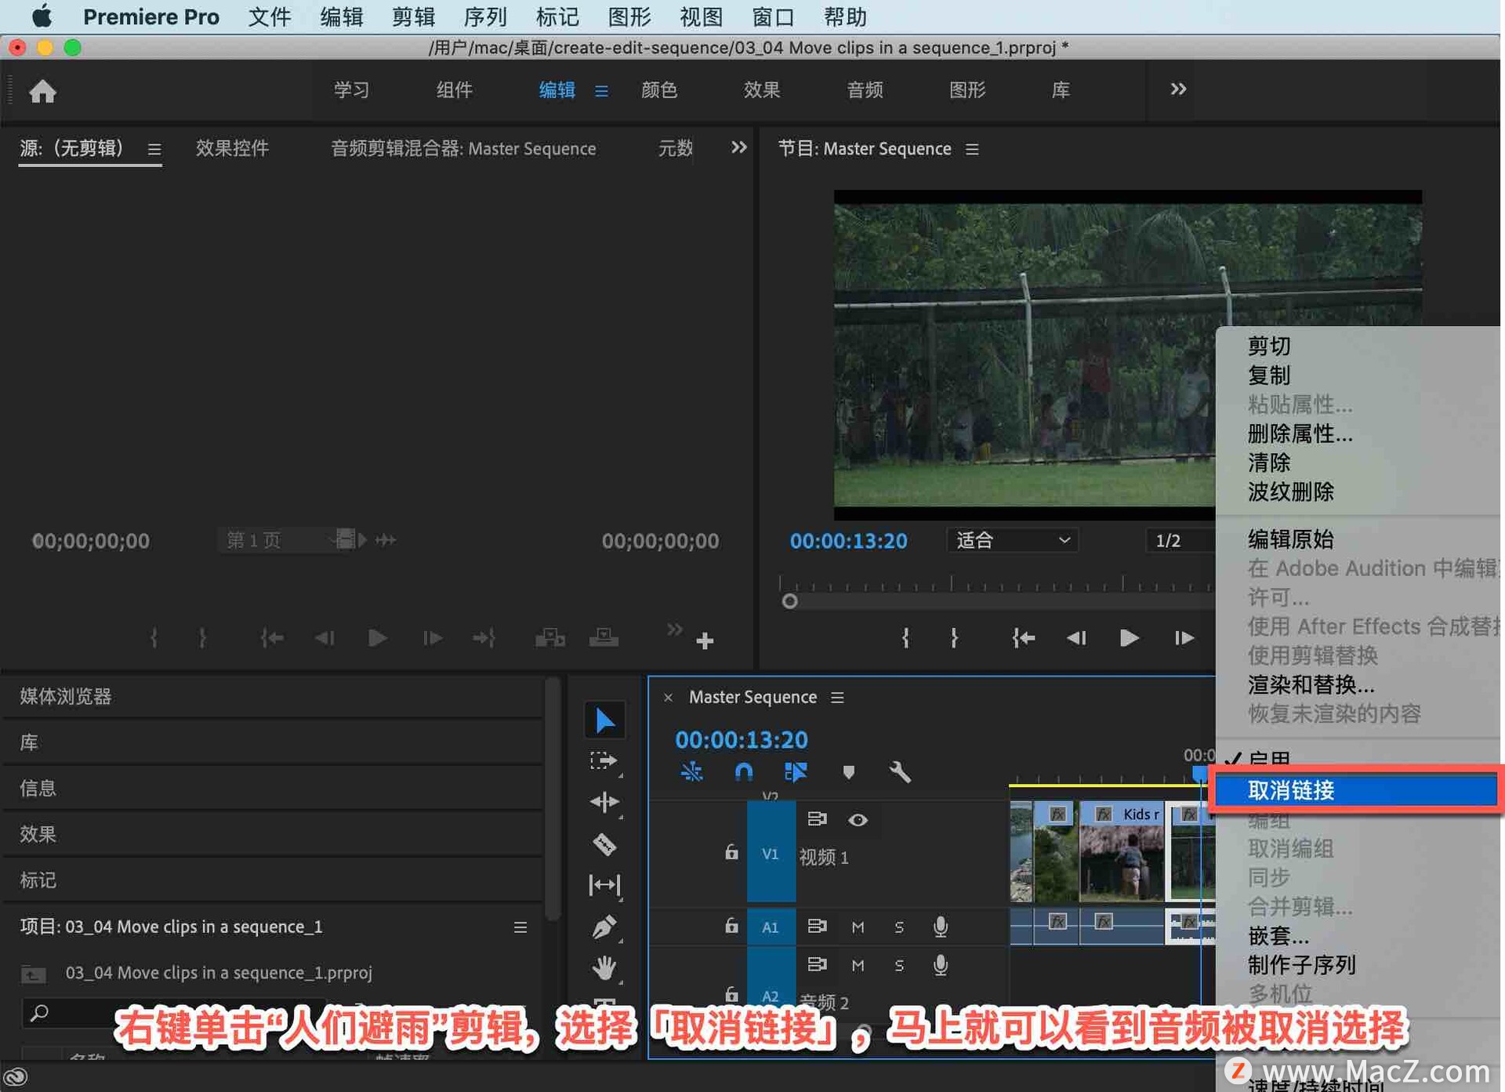Open the Apple menu
Screen dimensions: 1505x1092
tap(41, 16)
